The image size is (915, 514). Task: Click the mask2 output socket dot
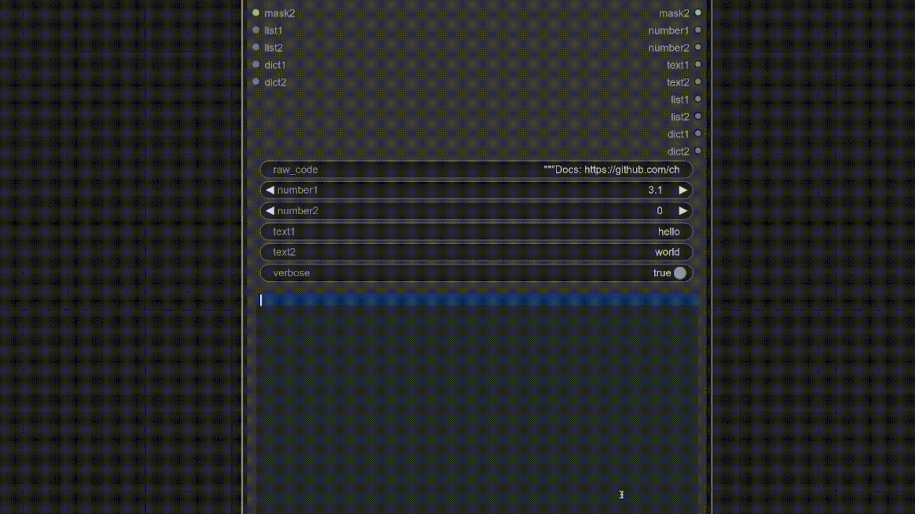(698, 13)
